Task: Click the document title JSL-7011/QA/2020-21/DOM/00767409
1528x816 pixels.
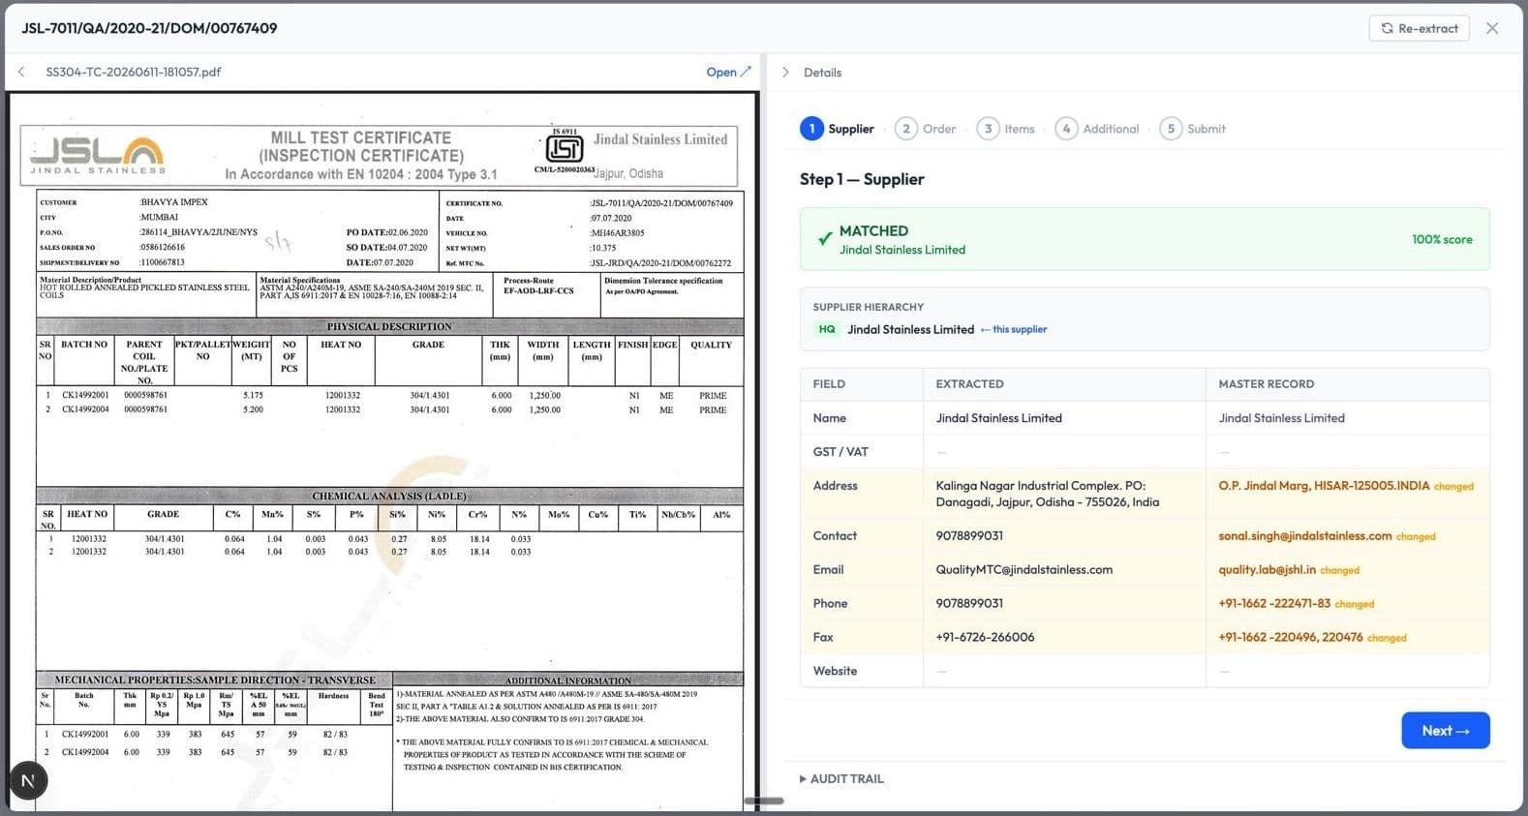Action: click(149, 28)
